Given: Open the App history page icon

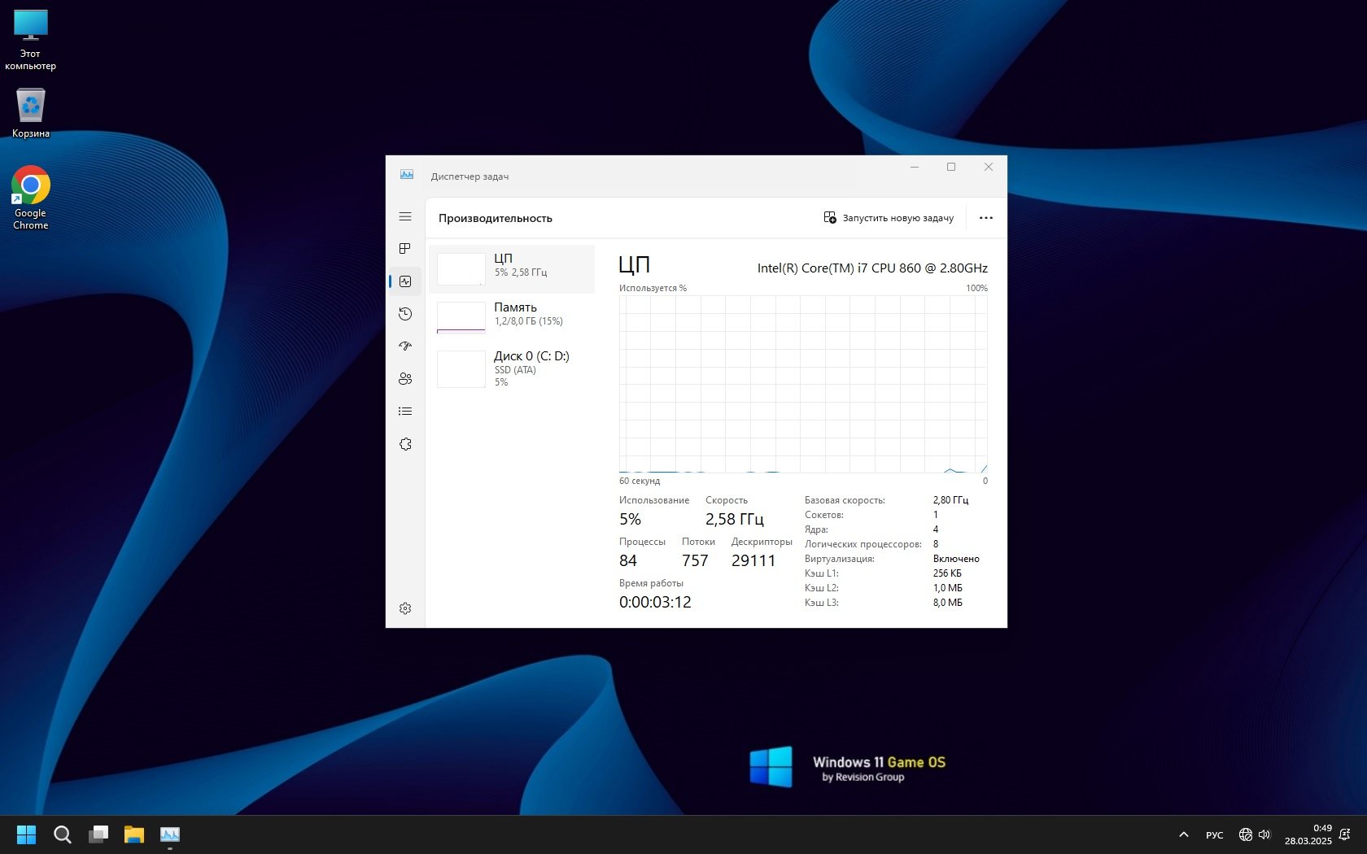Looking at the screenshot, I should tap(405, 314).
